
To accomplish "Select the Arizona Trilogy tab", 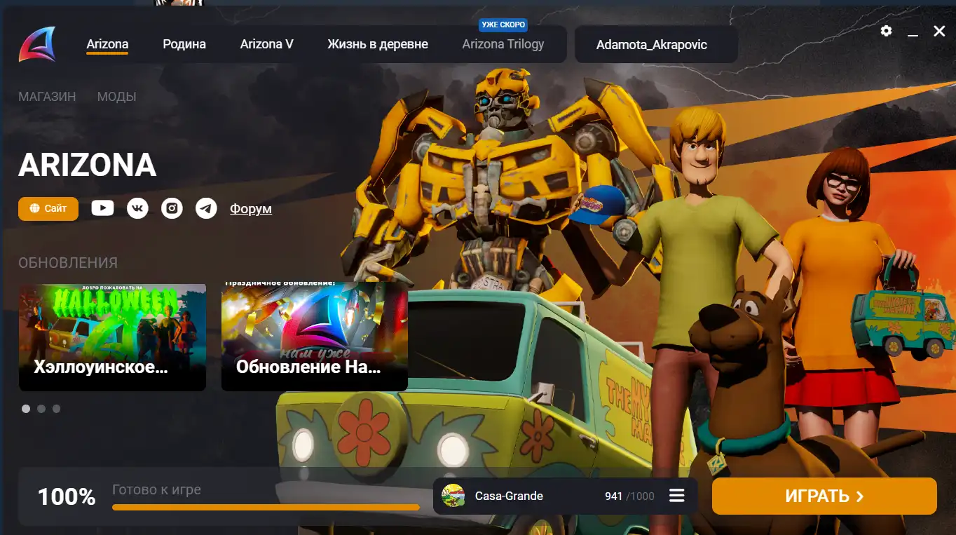I will click(503, 44).
